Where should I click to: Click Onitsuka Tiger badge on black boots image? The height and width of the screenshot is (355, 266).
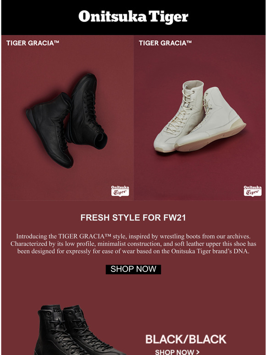point(120,191)
